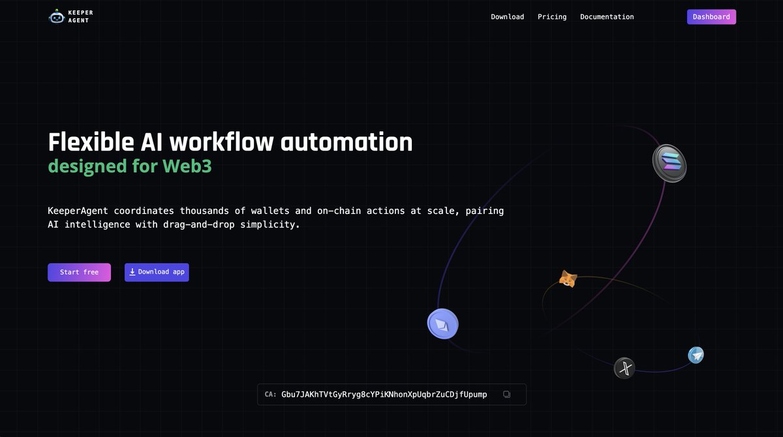
Task: Click the X (Twitter) orbit icon
Action: 624,369
